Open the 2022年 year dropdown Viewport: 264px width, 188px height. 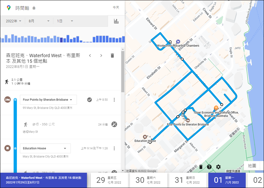point(13,21)
